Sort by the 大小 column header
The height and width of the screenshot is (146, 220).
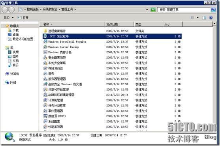pyautogui.click(x=173, y=24)
